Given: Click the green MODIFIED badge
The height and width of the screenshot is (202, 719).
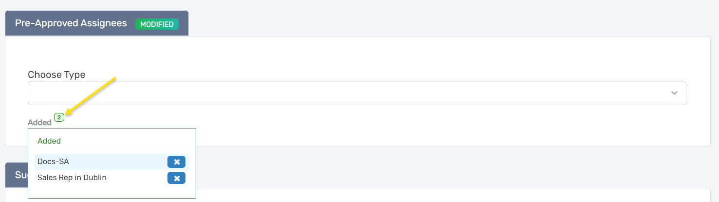Looking at the screenshot, I should point(157,24).
